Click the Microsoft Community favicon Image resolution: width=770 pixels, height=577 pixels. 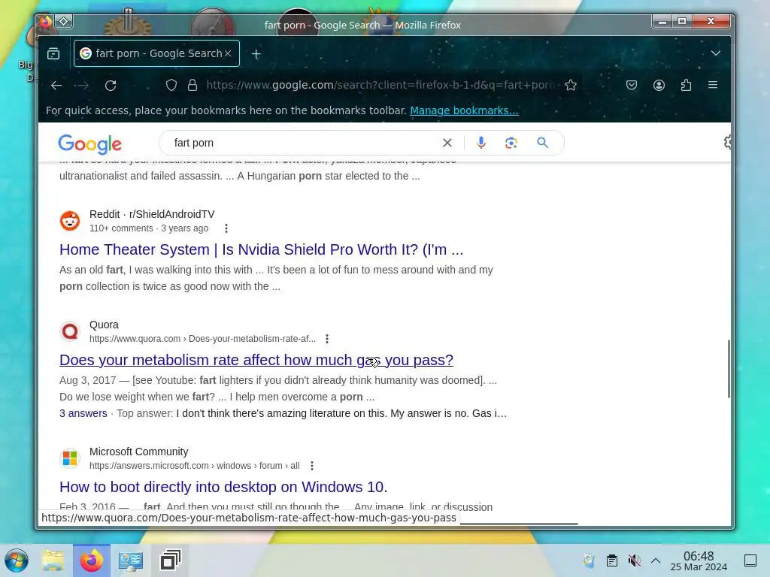(70, 458)
